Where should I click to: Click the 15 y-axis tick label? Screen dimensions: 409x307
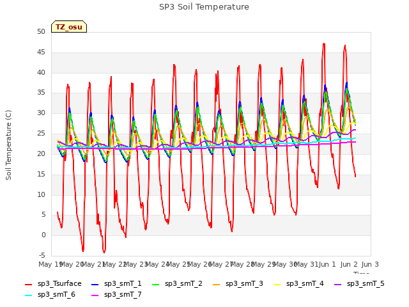coord(41,174)
